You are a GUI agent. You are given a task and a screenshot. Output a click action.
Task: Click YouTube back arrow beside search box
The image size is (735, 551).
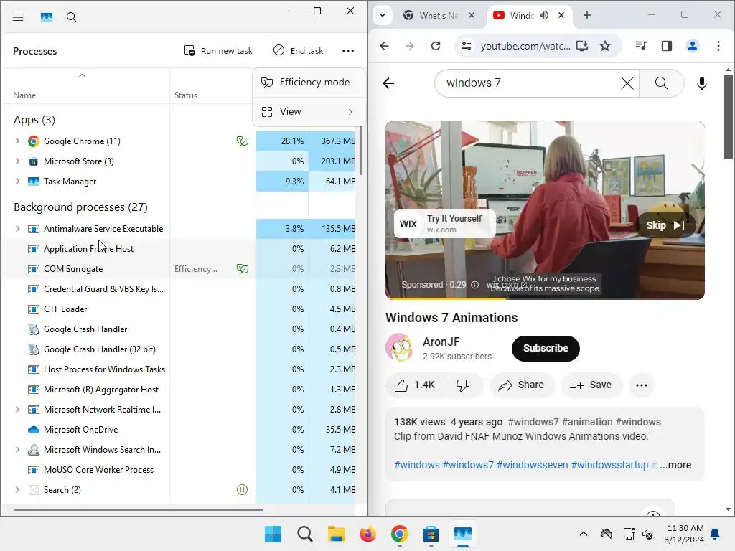coord(388,83)
